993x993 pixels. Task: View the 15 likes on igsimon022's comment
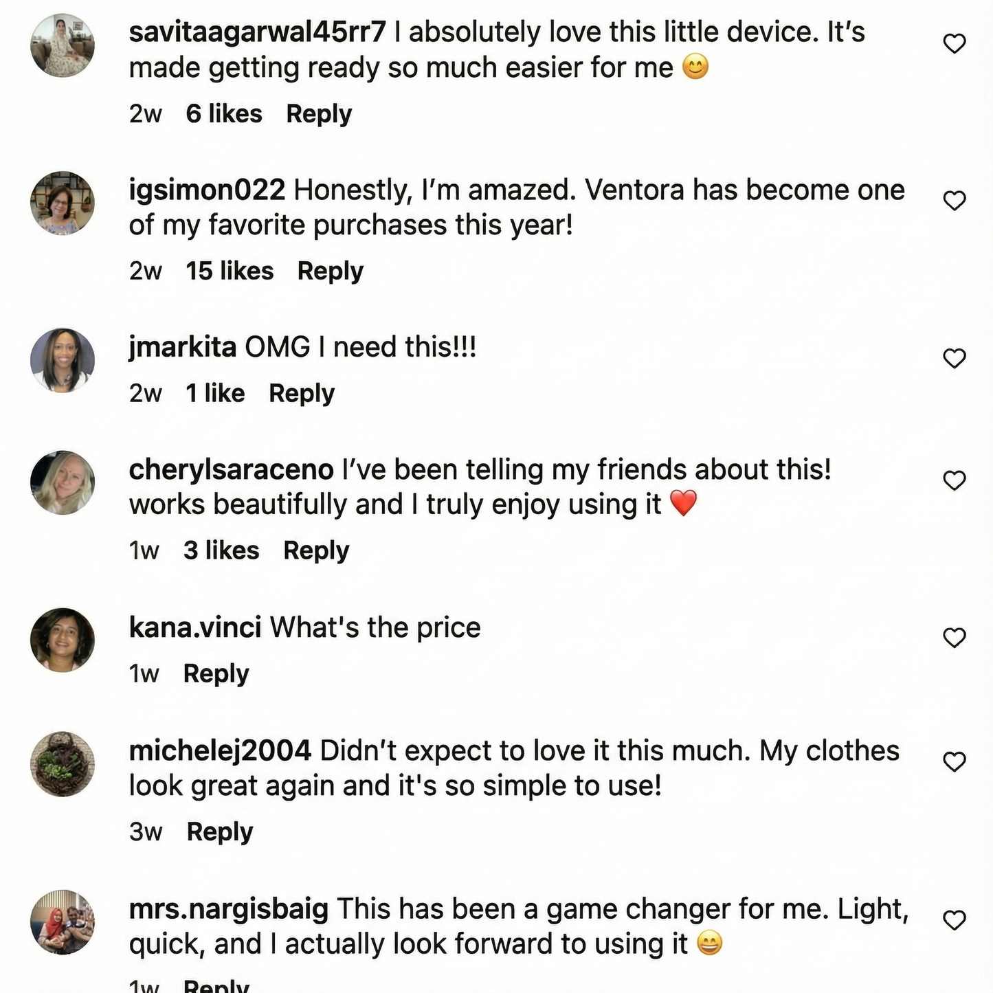[230, 271]
